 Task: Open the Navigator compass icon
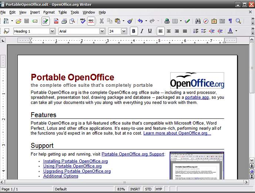click(206, 21)
